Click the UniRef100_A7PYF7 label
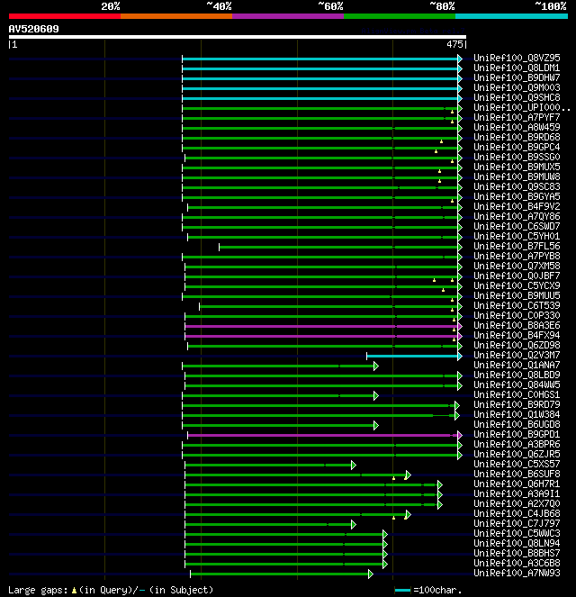 pos(517,117)
